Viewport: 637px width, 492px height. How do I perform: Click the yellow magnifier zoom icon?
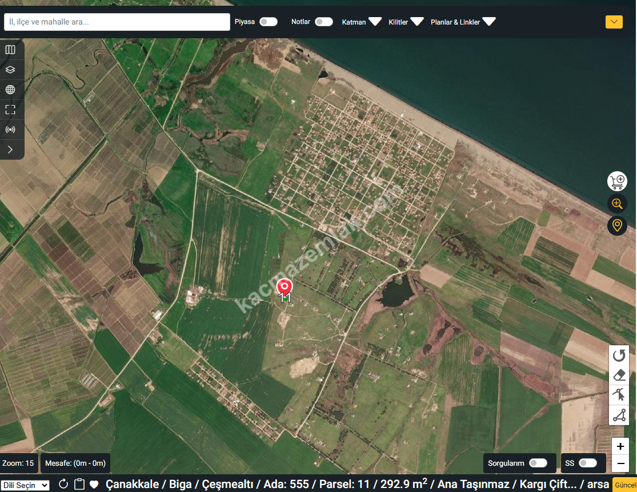[x=617, y=203]
